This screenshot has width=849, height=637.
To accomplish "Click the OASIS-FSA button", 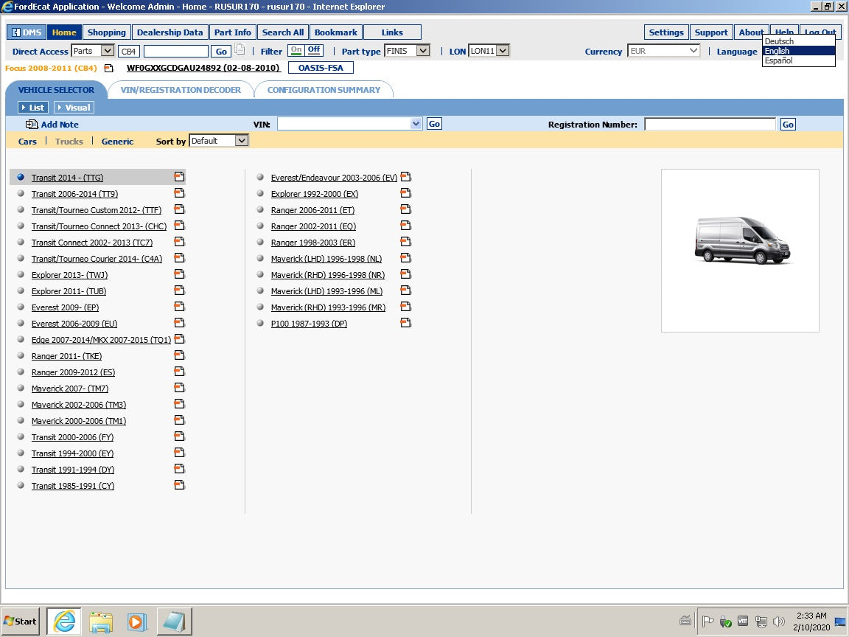I will 321,67.
